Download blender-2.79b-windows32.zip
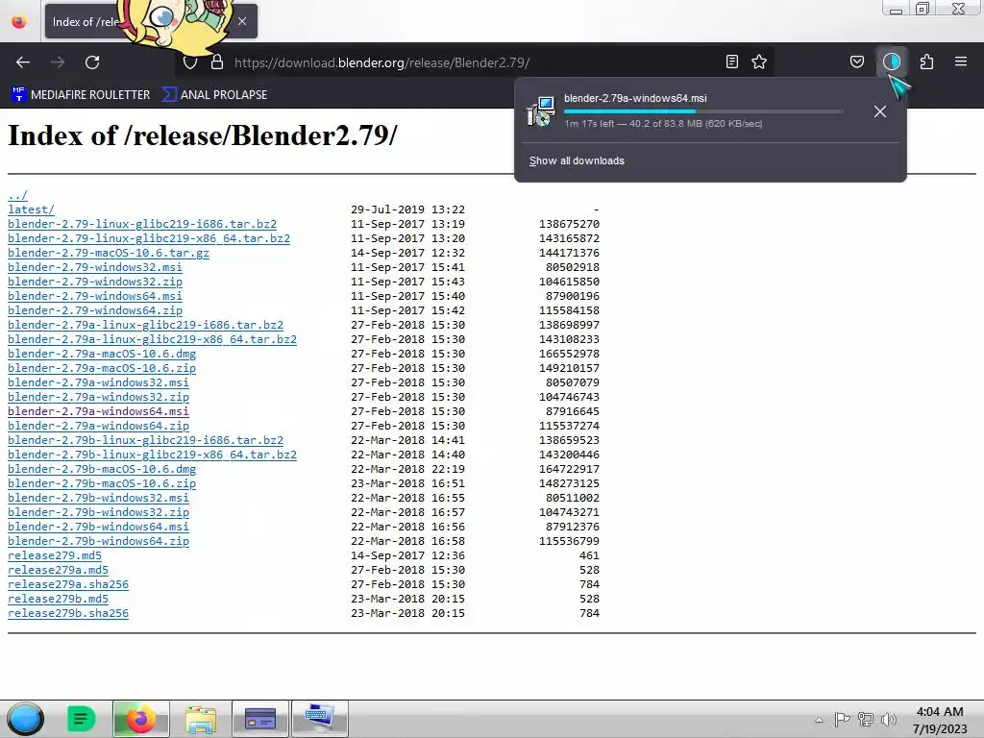Screen dimensions: 984x738 [98, 513]
